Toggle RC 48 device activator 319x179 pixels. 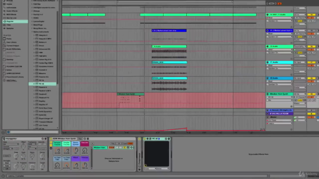tap(145, 139)
